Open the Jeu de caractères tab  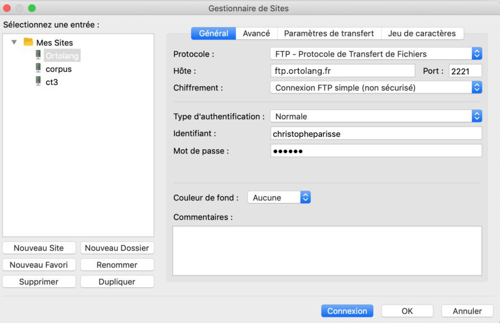(x=422, y=34)
